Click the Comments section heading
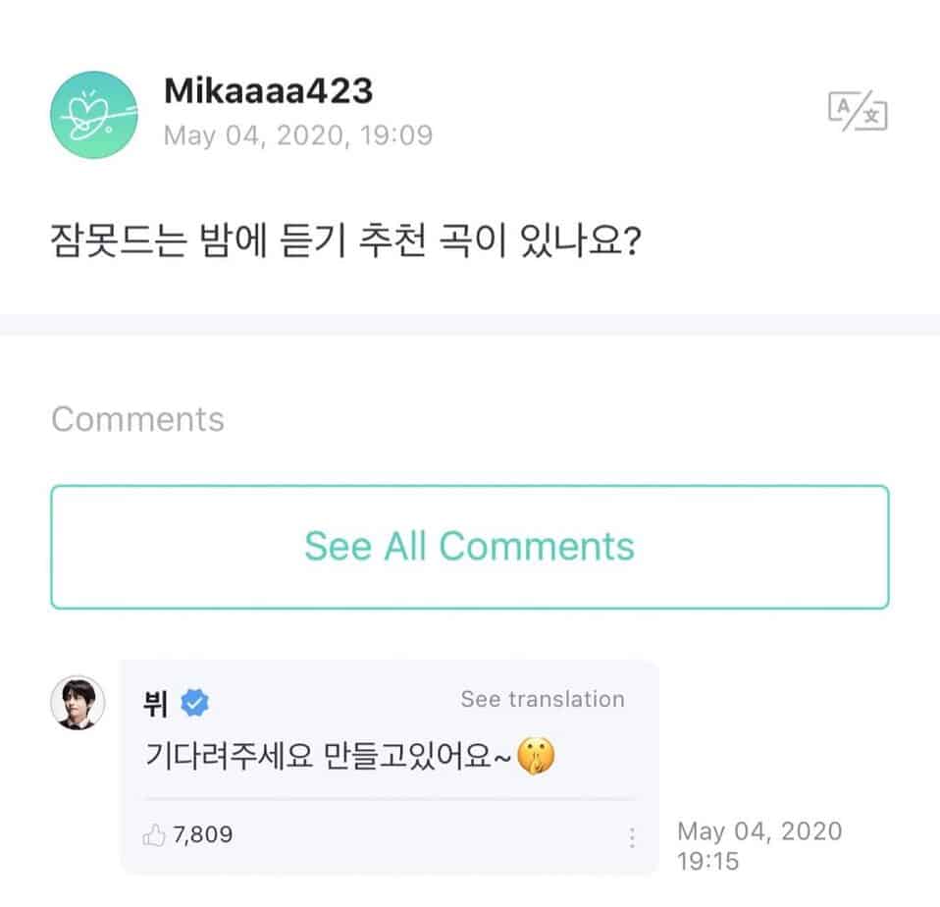This screenshot has width=940, height=907. tap(137, 419)
